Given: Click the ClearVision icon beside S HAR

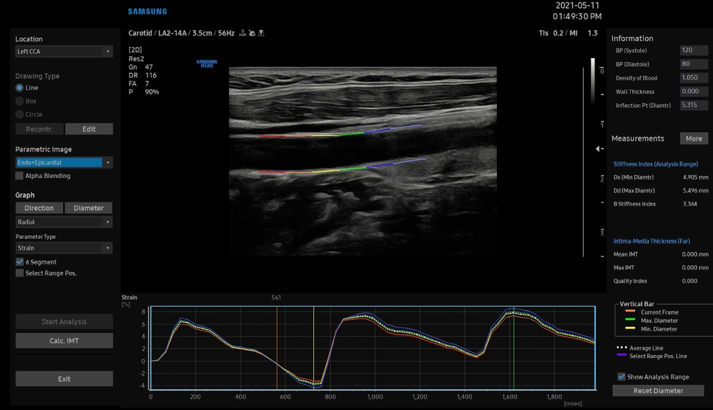Looking at the screenshot, I should click(252, 33).
